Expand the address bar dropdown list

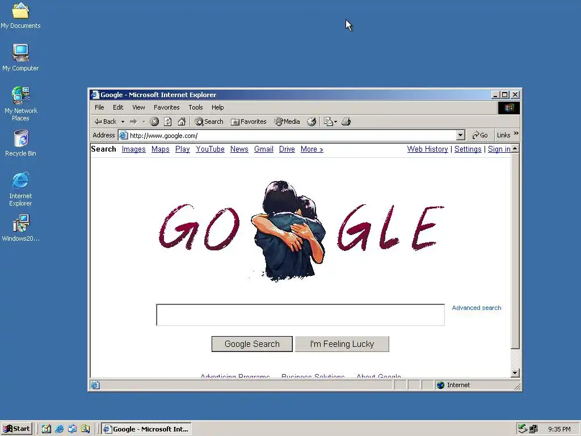click(x=461, y=135)
